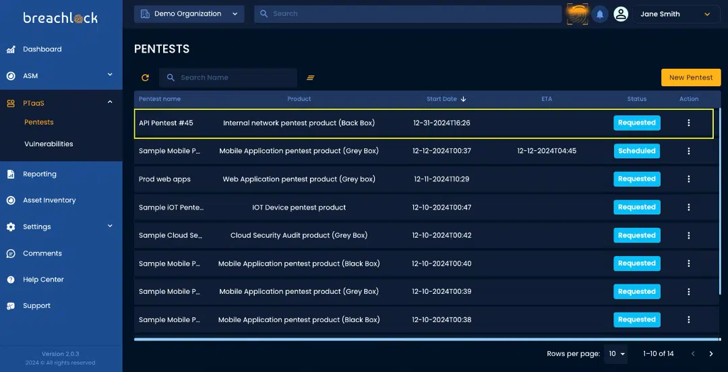Click Cloud Security Audit product cell
The image size is (728, 372).
pyautogui.click(x=299, y=235)
